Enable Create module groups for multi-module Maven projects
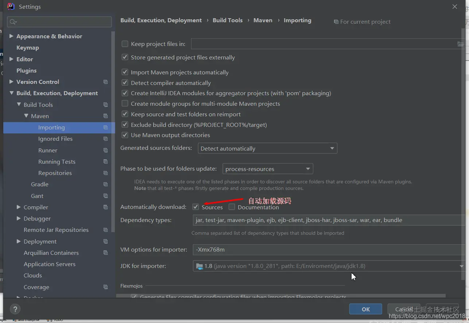The width and height of the screenshot is (469, 323). pos(125,104)
